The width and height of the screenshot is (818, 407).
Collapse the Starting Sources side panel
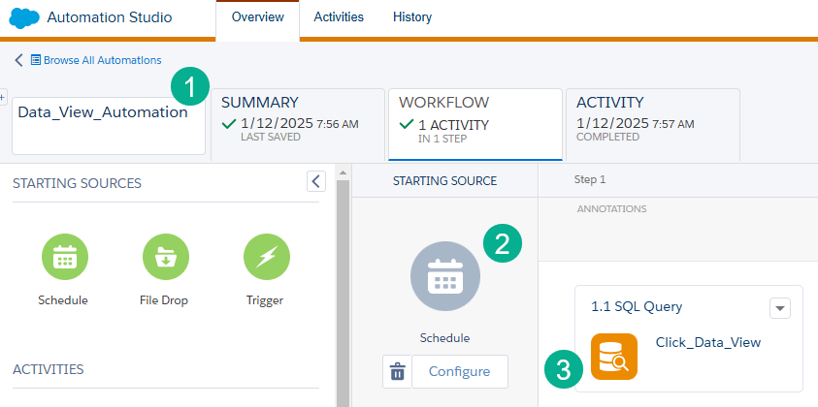point(315,181)
